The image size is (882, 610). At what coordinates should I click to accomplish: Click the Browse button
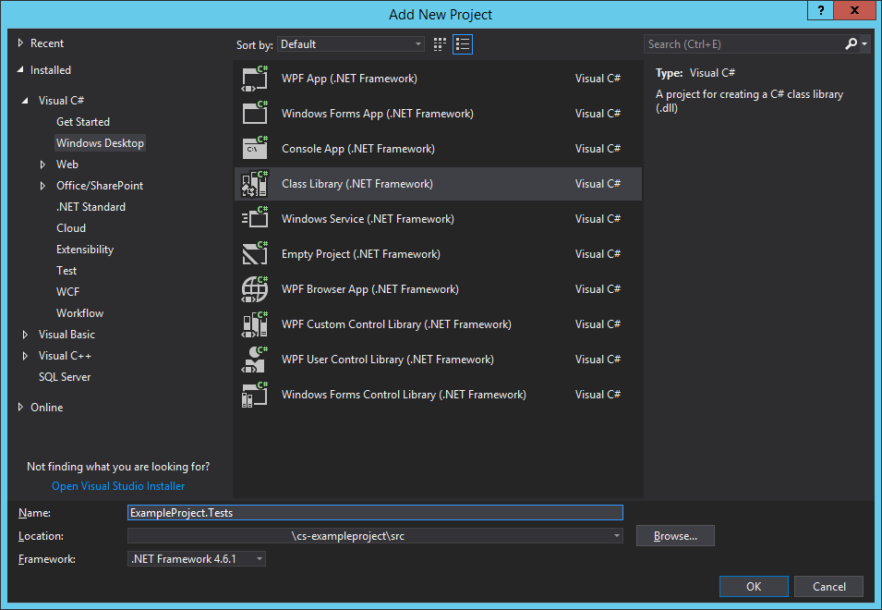675,536
